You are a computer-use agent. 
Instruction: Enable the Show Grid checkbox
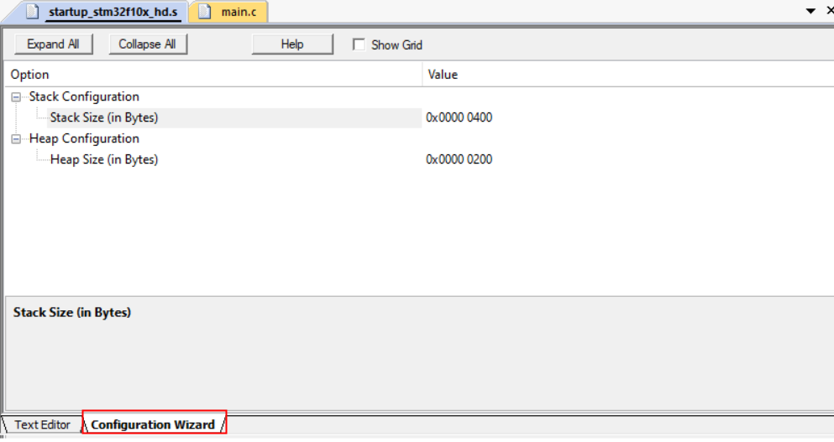pos(359,44)
